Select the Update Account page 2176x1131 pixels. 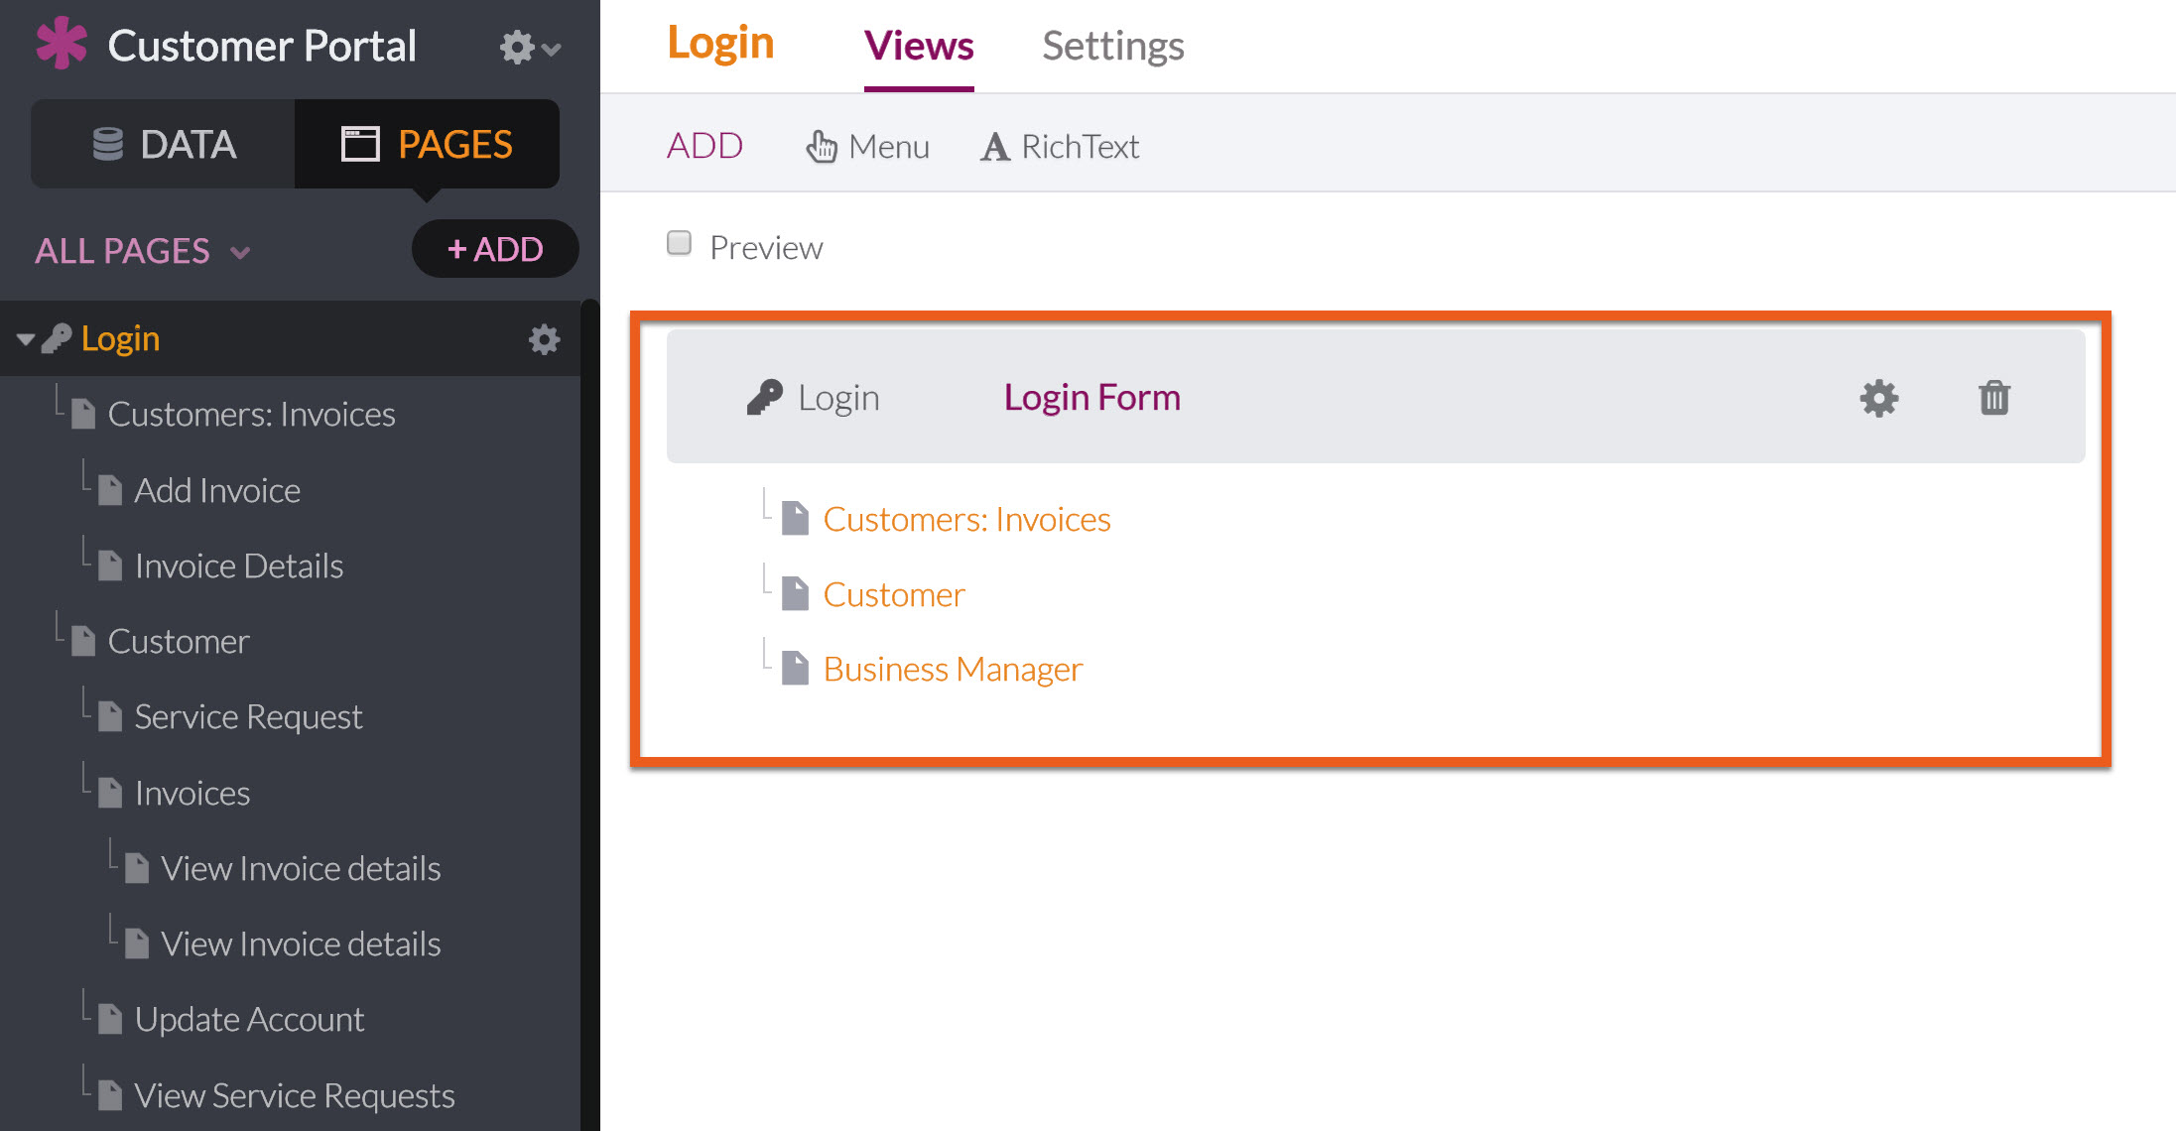[249, 1019]
